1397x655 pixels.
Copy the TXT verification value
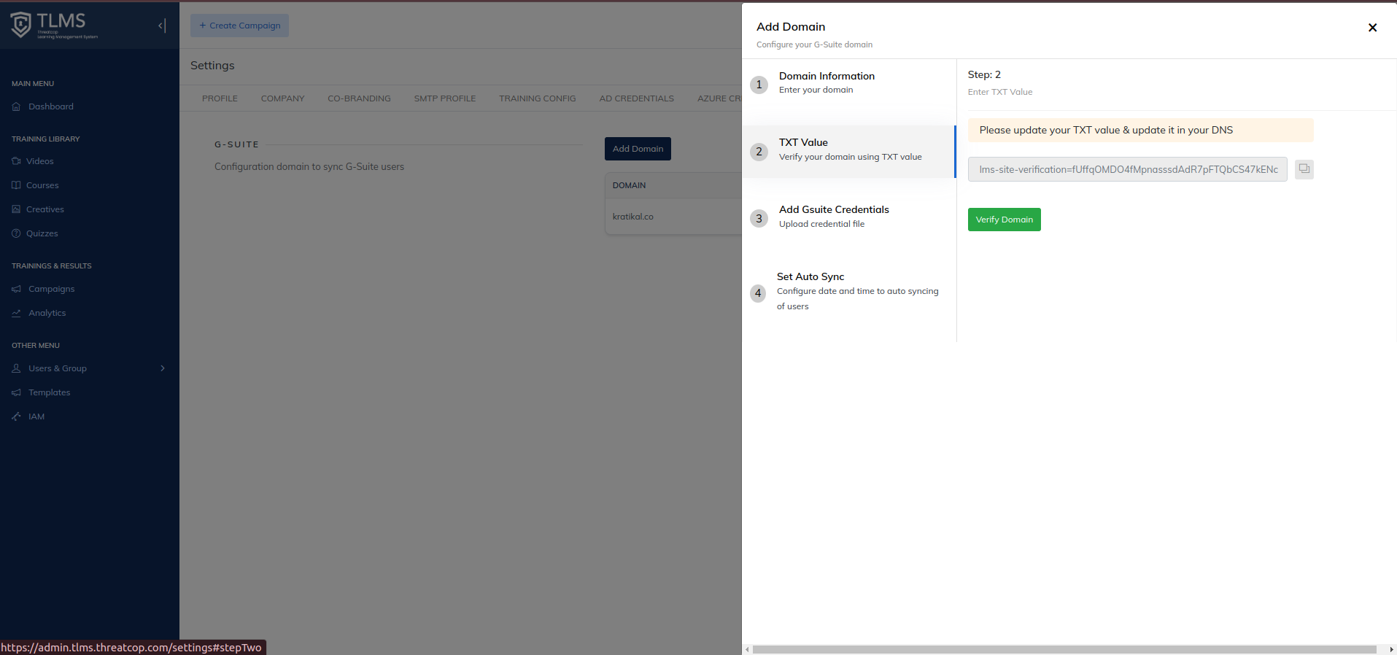point(1304,169)
